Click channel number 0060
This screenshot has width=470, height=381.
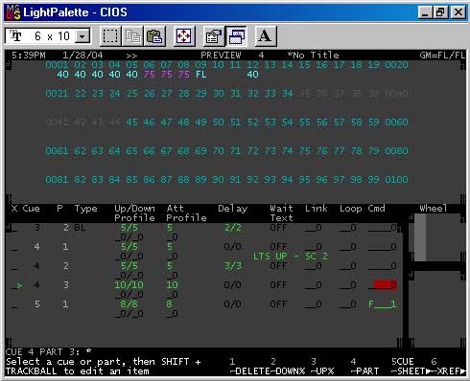[x=396, y=123]
